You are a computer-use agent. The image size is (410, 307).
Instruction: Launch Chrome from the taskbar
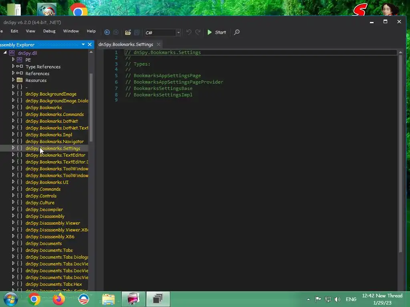tap(34, 299)
